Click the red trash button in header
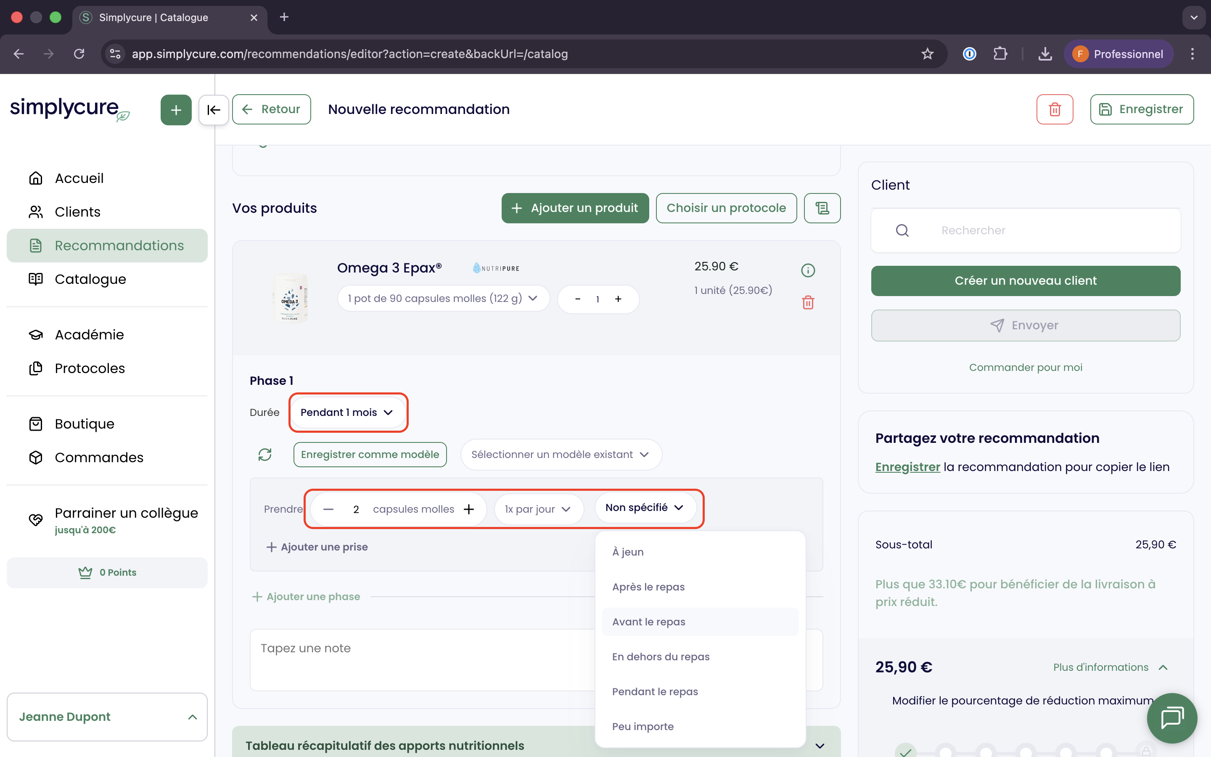 1055,109
